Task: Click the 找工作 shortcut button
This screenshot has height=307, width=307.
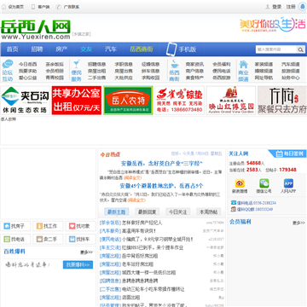Action: point(48,226)
